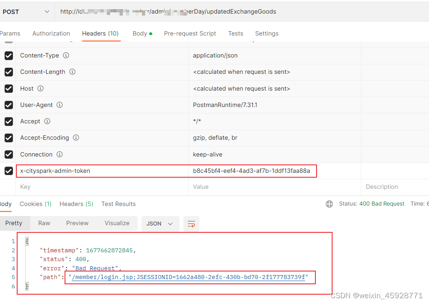Click info icon beside Accept-Encoding header
Image resolution: width=429 pixels, height=303 pixels.
pos(76,138)
